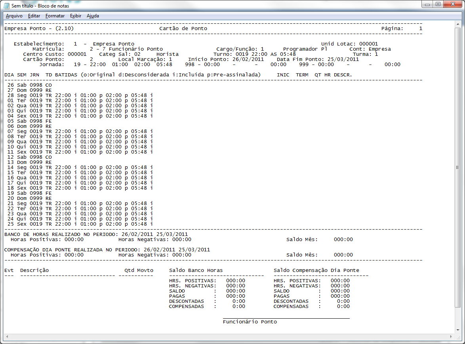
Task: Click the '25 Sex 0019 TR' row
Action: click(x=80, y=224)
